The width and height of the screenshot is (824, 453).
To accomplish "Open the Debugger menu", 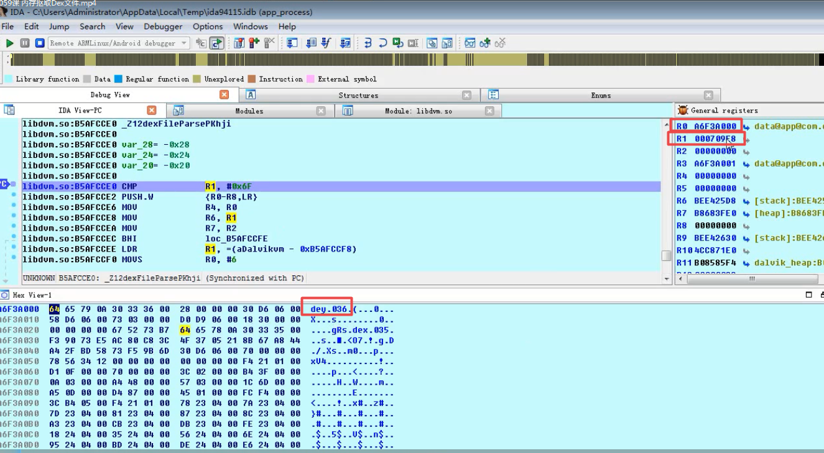I will (x=163, y=27).
